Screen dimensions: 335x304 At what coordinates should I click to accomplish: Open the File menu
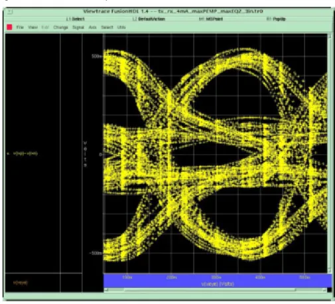coord(20,27)
